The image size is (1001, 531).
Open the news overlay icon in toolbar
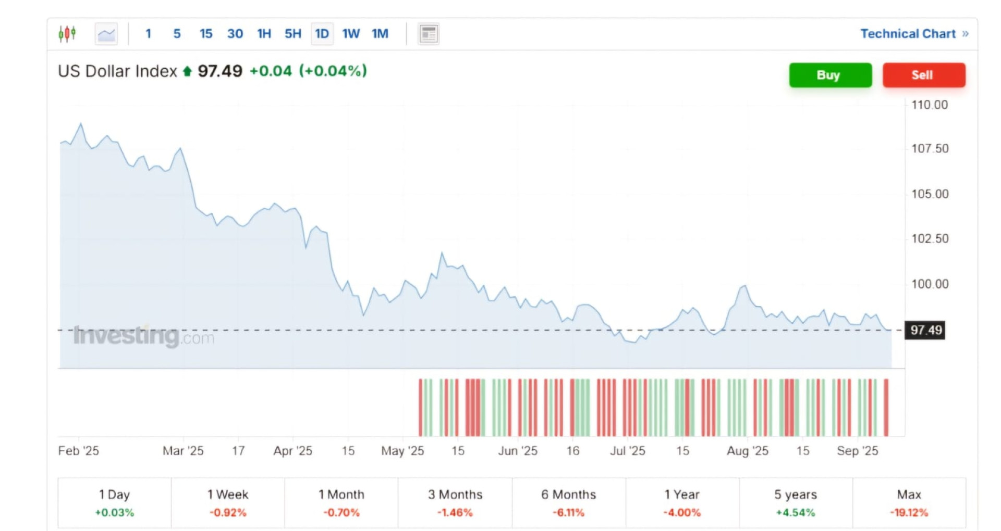coord(429,34)
